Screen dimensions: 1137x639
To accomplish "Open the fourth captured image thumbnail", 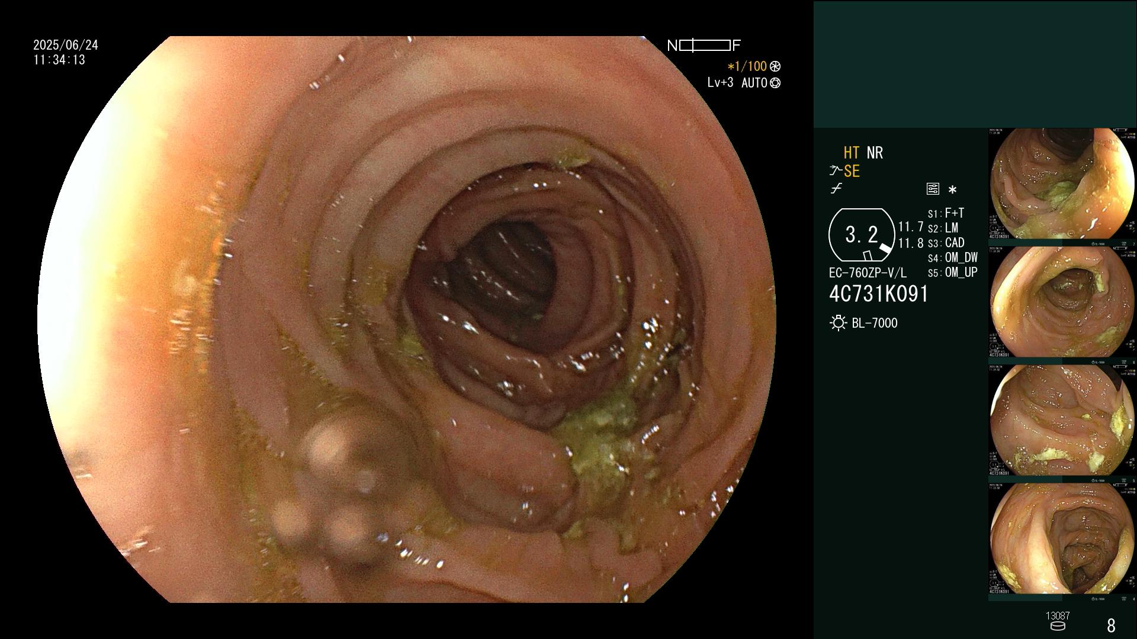I will [x=1062, y=538].
